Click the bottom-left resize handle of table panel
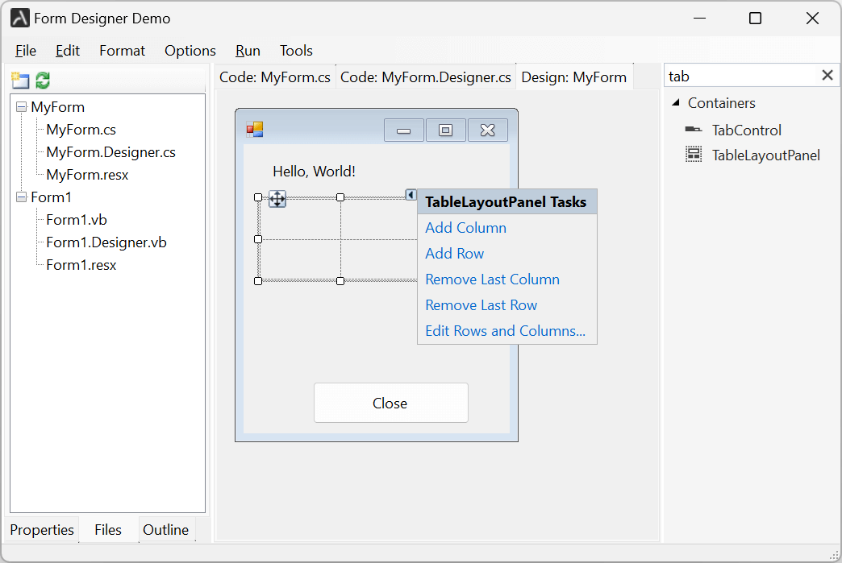 pos(258,281)
